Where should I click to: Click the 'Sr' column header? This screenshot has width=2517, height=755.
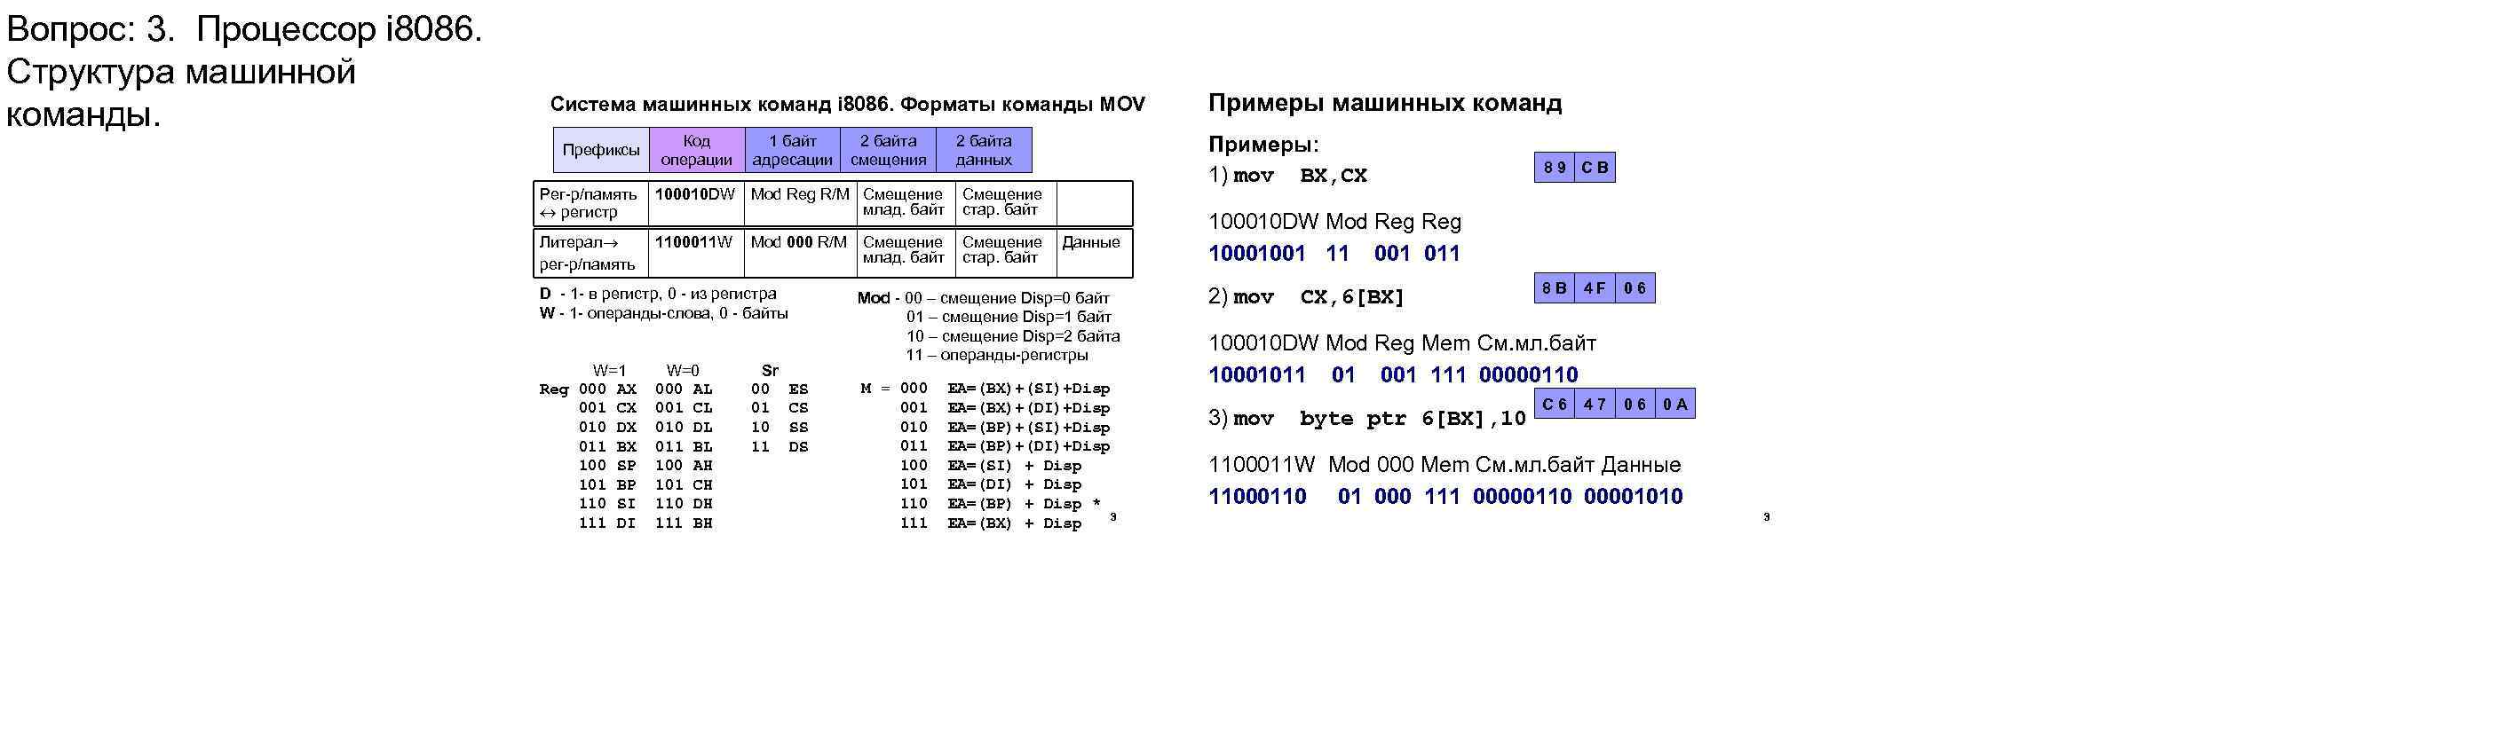(x=770, y=370)
